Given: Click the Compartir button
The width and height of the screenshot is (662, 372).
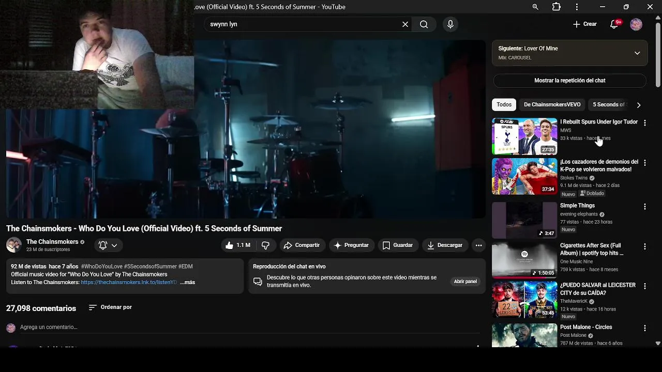Looking at the screenshot, I should click(x=302, y=245).
